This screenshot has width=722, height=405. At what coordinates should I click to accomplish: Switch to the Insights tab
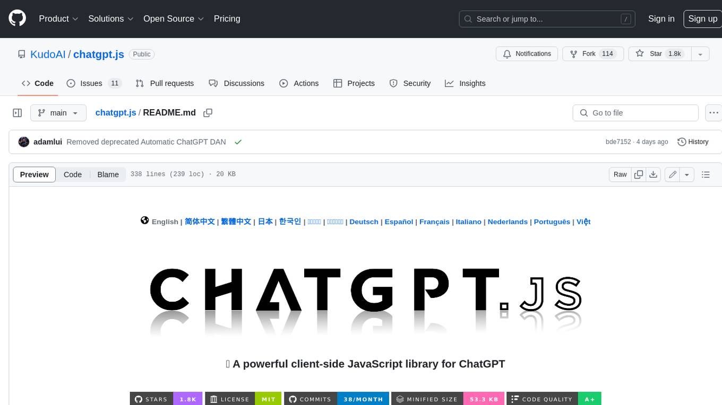point(465,83)
